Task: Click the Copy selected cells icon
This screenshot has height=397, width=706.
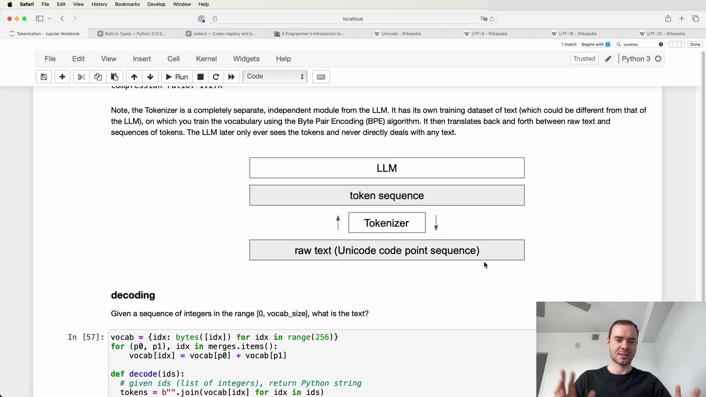Action: [x=98, y=76]
